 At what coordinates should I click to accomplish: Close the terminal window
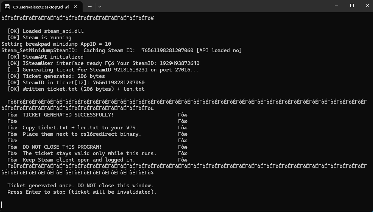click(367, 5)
